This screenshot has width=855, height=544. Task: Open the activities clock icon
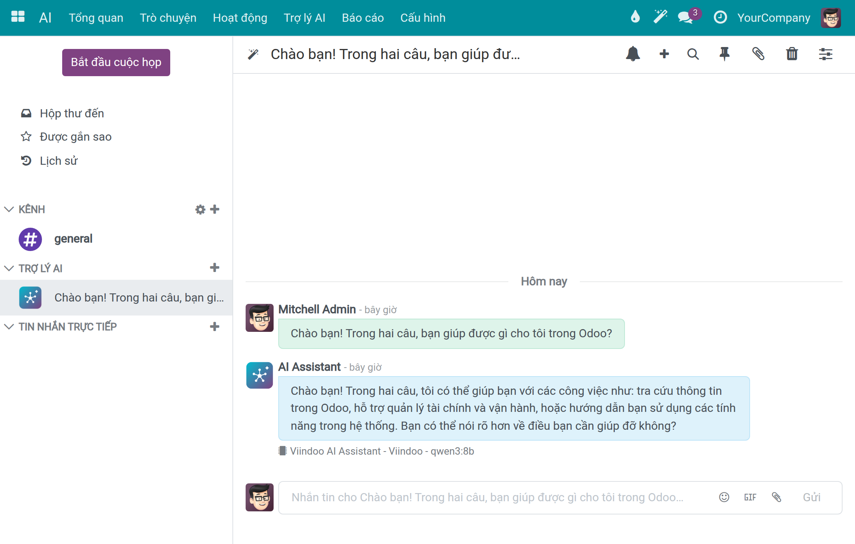coord(720,17)
